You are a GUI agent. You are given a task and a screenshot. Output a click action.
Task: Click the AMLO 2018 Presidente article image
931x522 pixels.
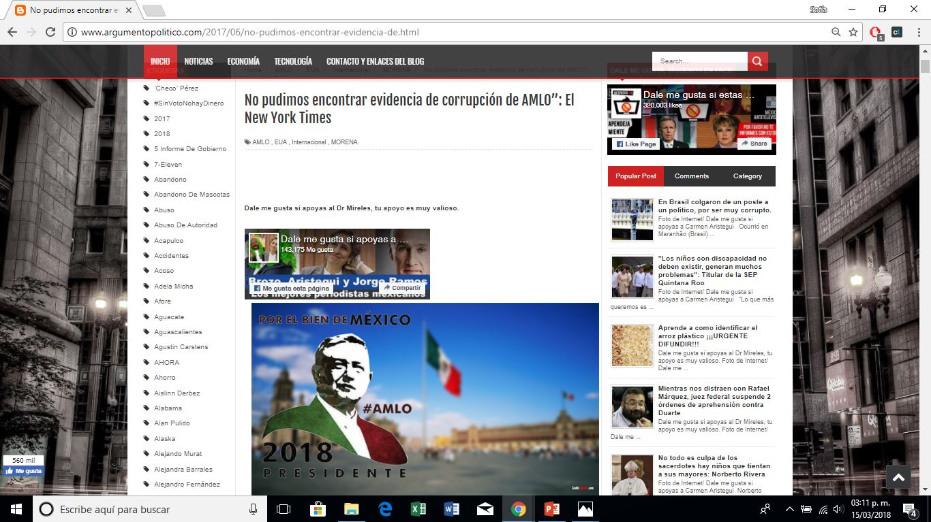pyautogui.click(x=425, y=399)
